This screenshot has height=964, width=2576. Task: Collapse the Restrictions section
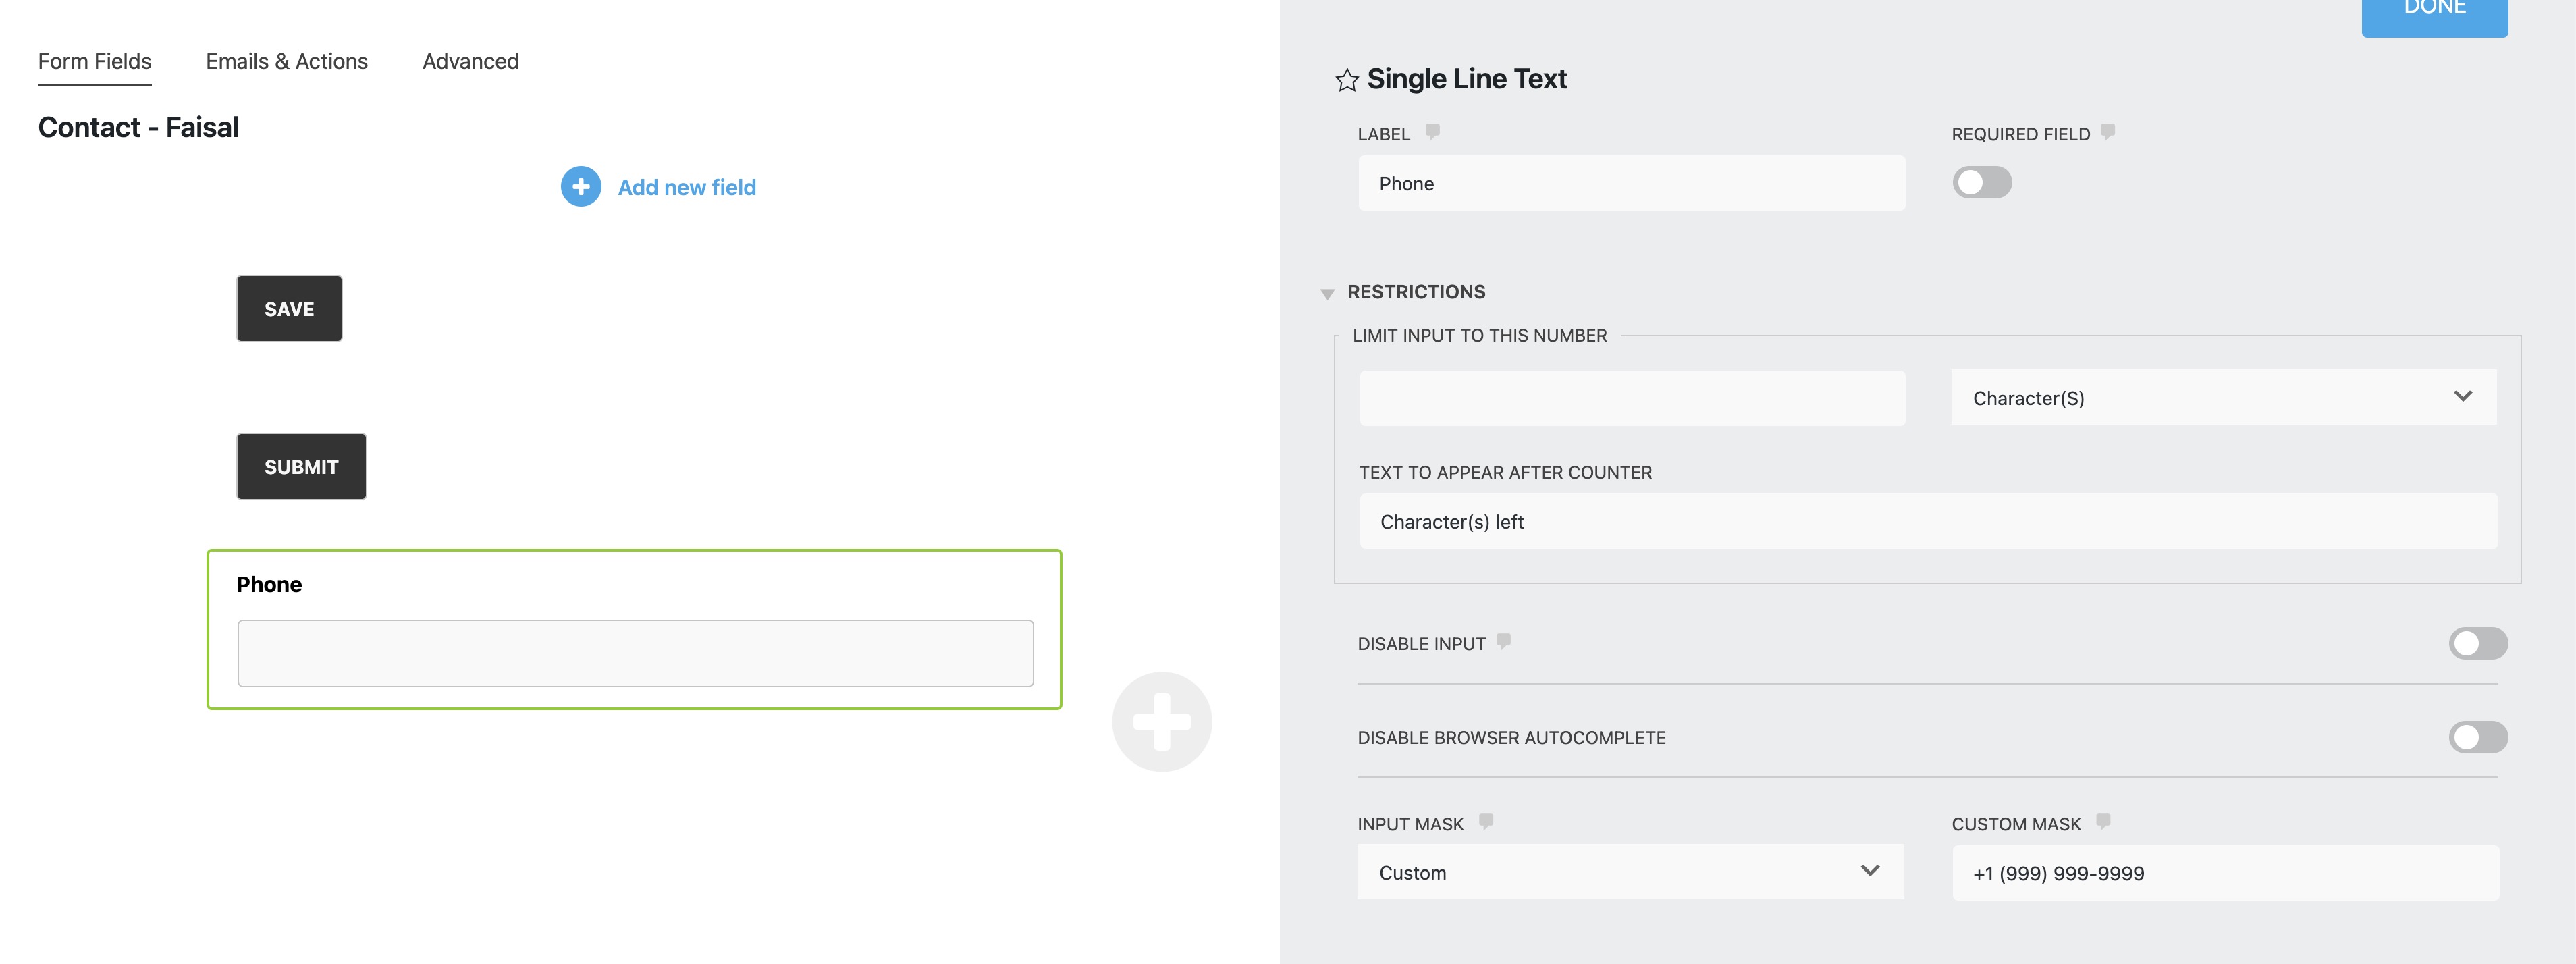click(x=1327, y=293)
